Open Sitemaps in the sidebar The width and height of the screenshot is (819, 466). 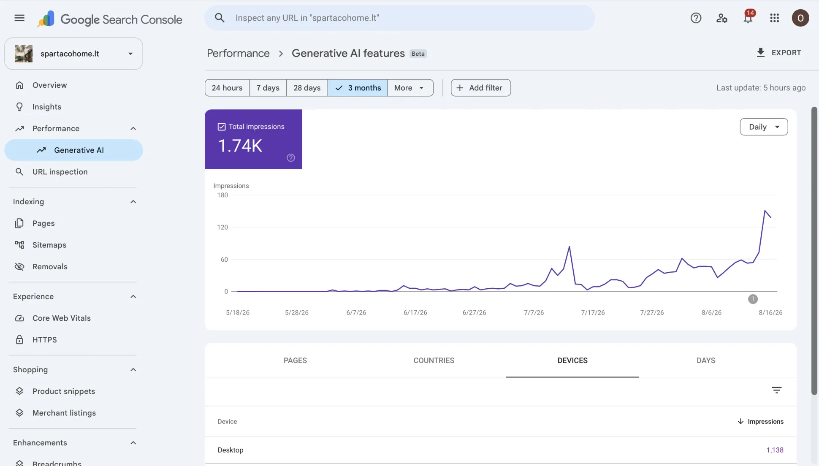tap(73, 245)
